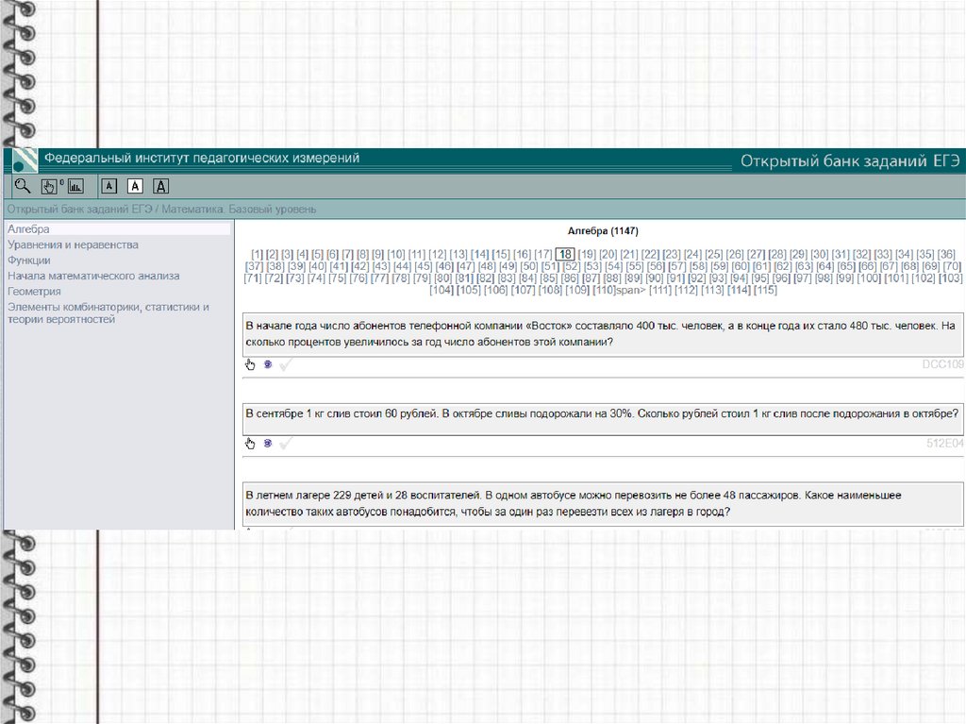Click the FIPI logo in the header
966x724 pixels.
24,160
